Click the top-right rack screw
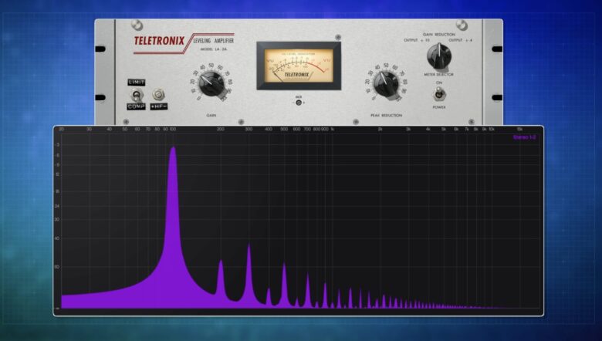Screen dimensions: 602x341 [462, 25]
